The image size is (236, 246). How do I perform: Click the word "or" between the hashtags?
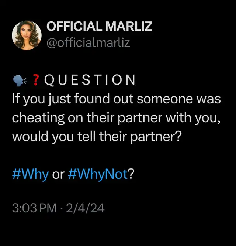(x=58, y=175)
